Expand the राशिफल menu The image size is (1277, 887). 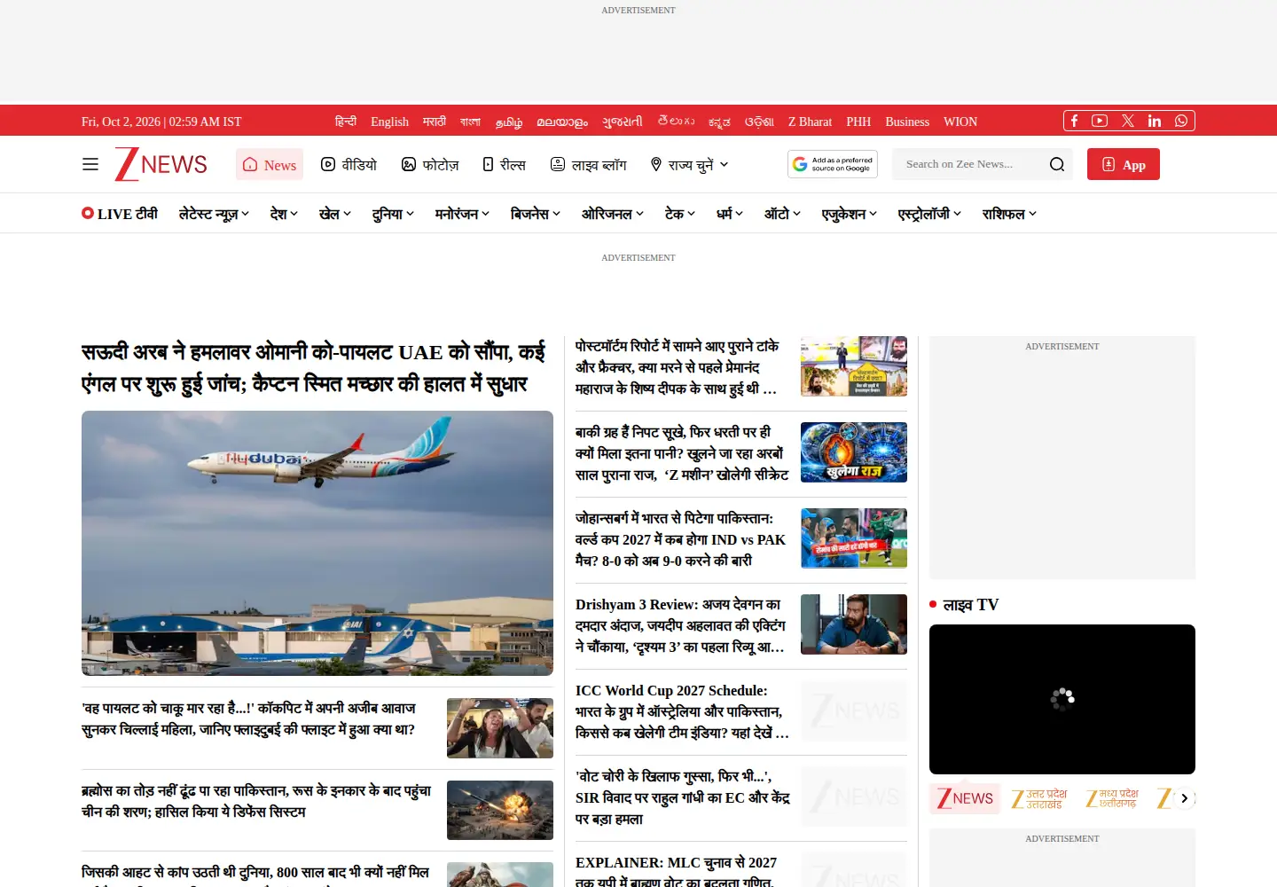pyautogui.click(x=1009, y=214)
